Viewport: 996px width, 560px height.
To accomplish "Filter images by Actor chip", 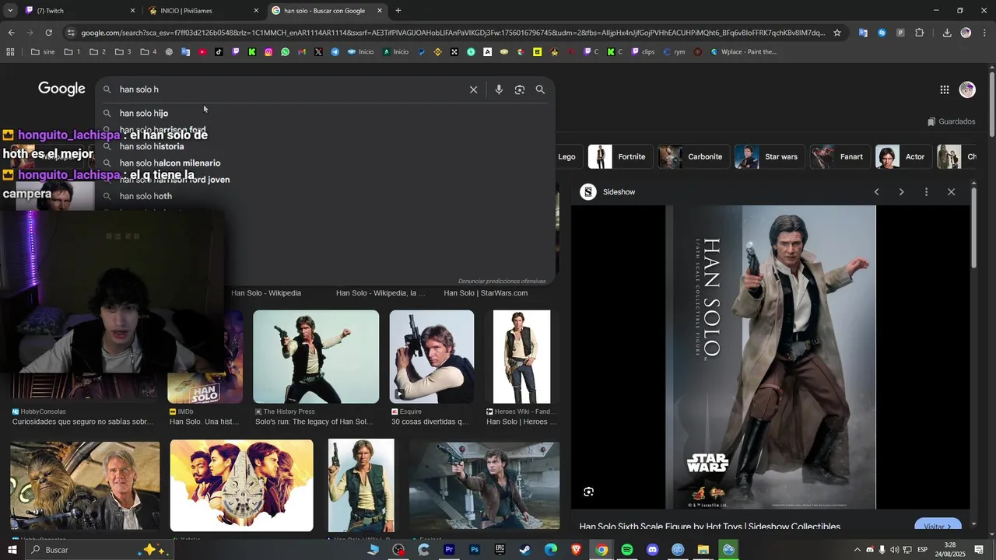I will [x=903, y=156].
